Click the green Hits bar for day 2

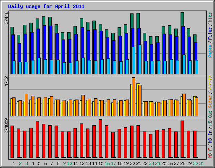pos(18,39)
